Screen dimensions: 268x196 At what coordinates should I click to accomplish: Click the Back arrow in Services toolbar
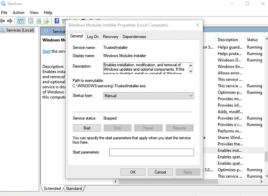[x=3, y=21]
